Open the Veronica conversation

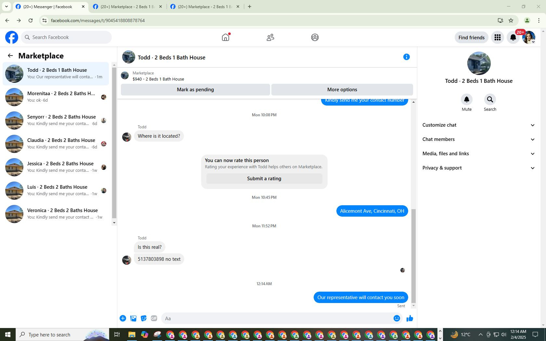point(56,214)
